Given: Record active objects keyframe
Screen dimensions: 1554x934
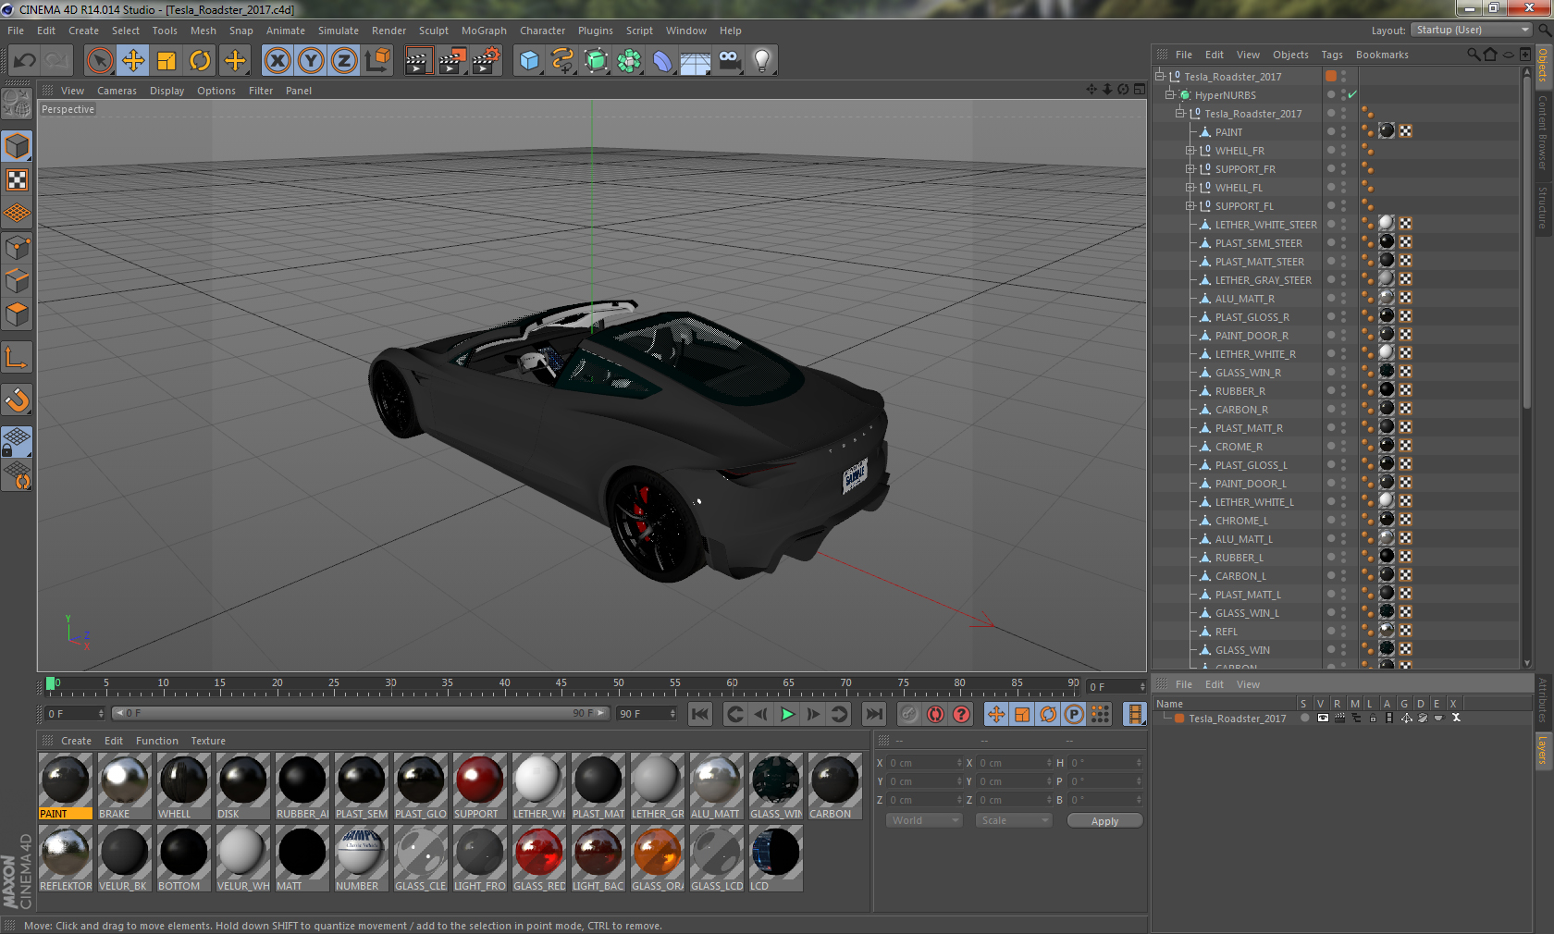Looking at the screenshot, I should pos(909,714).
